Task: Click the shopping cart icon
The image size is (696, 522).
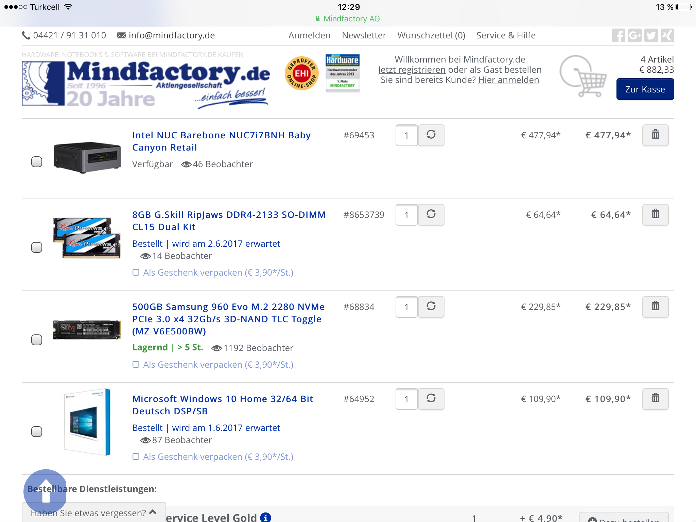Action: [x=584, y=77]
